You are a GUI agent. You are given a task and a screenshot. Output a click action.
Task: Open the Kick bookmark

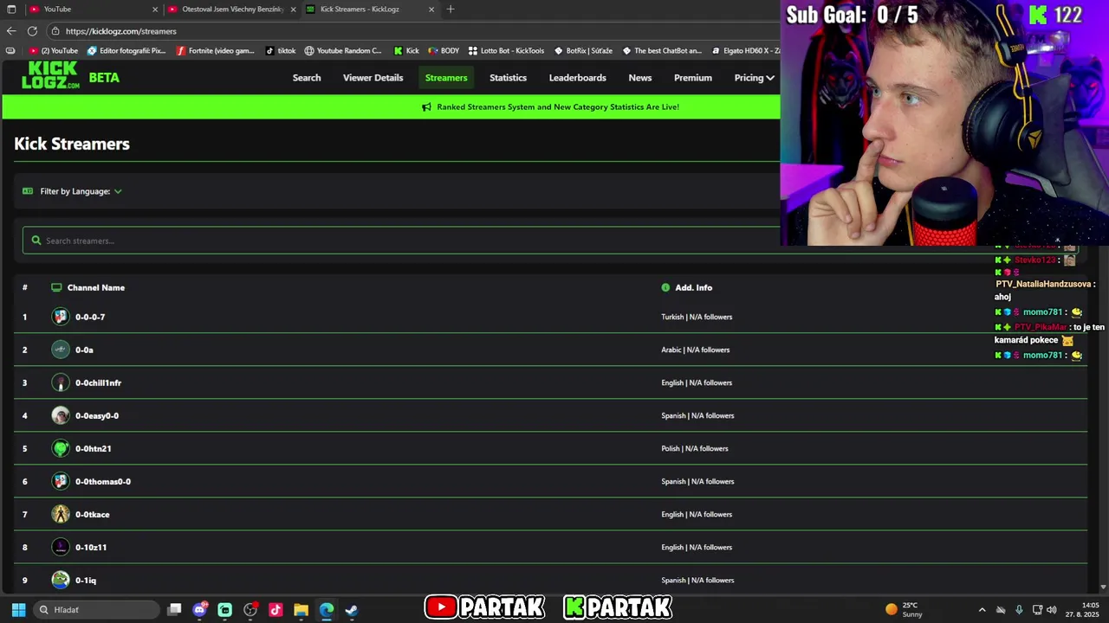406,51
